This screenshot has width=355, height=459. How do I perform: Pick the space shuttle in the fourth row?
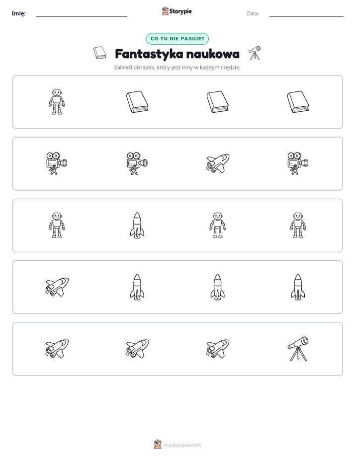pyautogui.click(x=57, y=287)
